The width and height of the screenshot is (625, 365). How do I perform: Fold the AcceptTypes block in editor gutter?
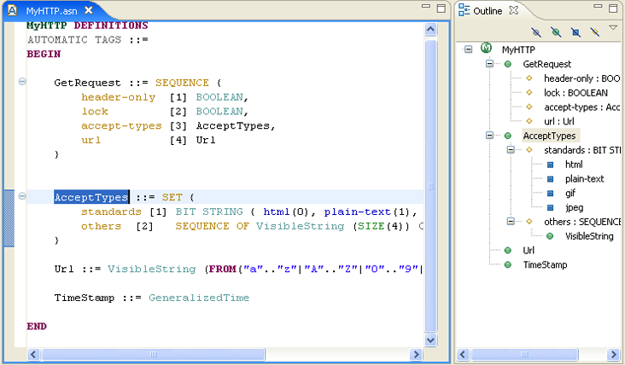22,197
